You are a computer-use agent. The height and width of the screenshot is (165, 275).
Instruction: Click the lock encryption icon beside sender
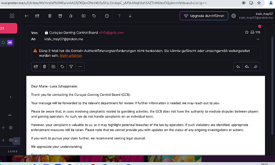click(46, 32)
